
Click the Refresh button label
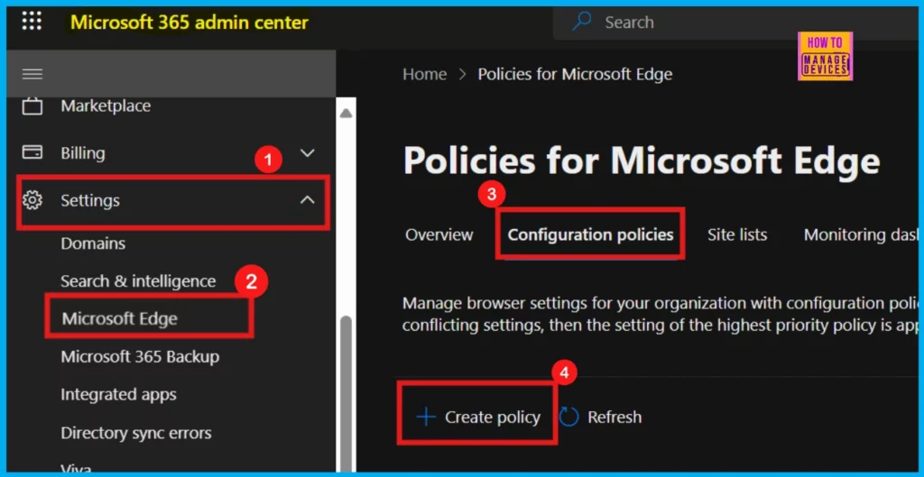point(614,417)
